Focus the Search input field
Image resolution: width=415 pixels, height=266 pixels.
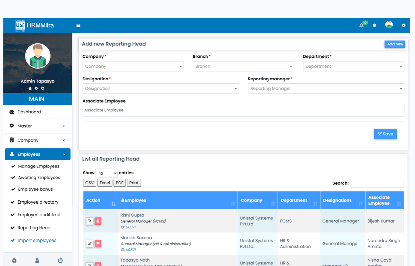click(377, 183)
